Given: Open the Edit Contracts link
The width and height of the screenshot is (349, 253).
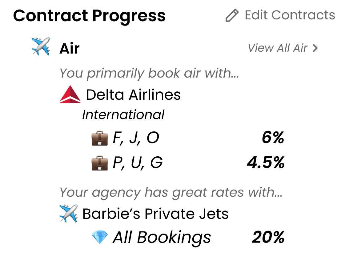Looking at the screenshot, I should (290, 15).
